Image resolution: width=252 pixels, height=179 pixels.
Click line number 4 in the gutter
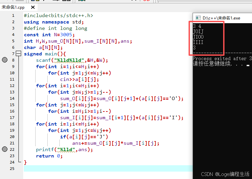[x=13, y=35]
